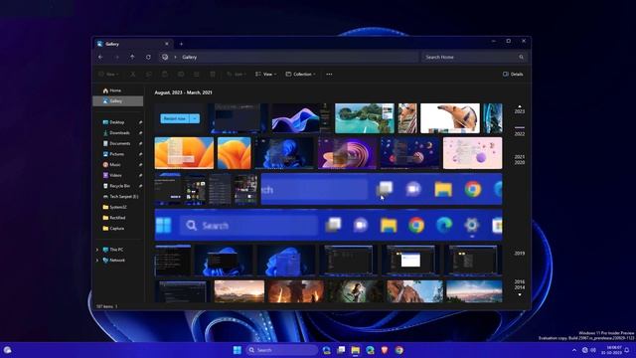Click the pin icon next to Downloads
The height and width of the screenshot is (358, 636).
tap(140, 132)
